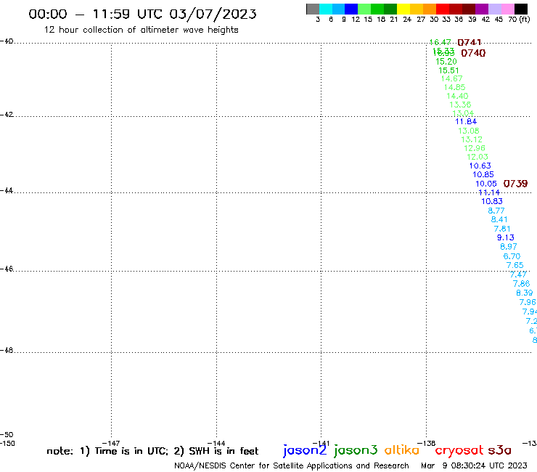Image resolution: width=537 pixels, height=472 pixels.
Task: Click the -144 longitude axis label
Action: [x=216, y=443]
